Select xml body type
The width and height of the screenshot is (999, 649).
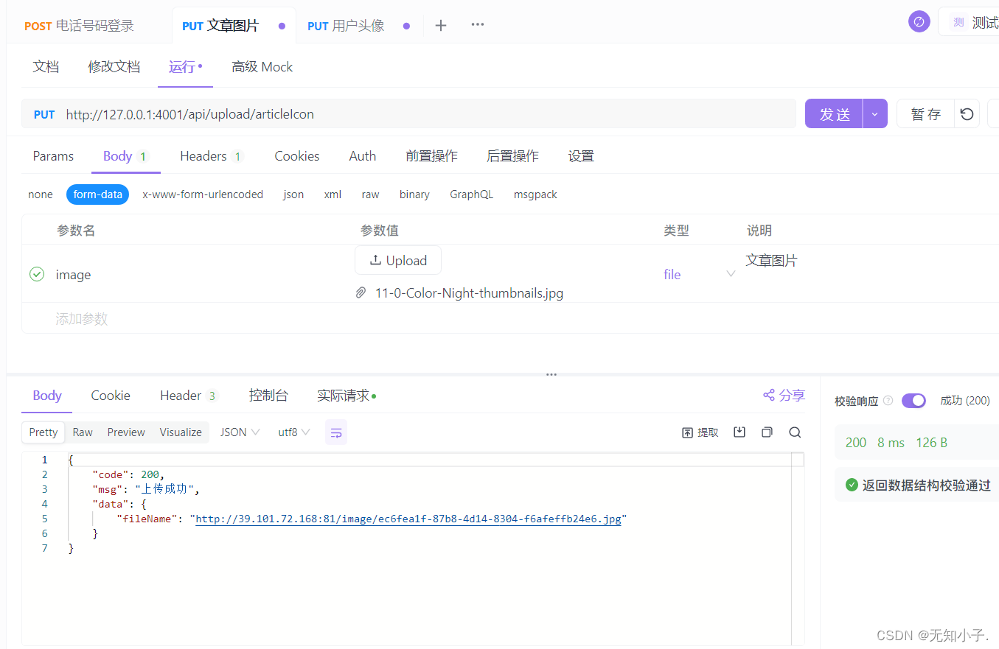[333, 194]
